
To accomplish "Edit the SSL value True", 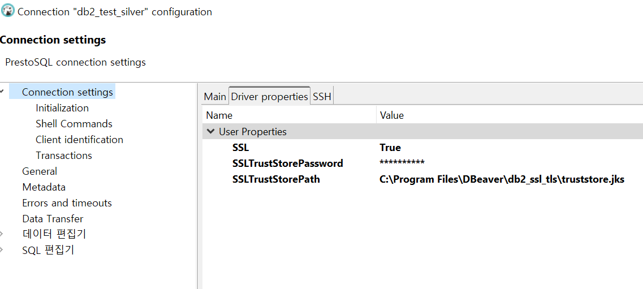I will (x=390, y=148).
